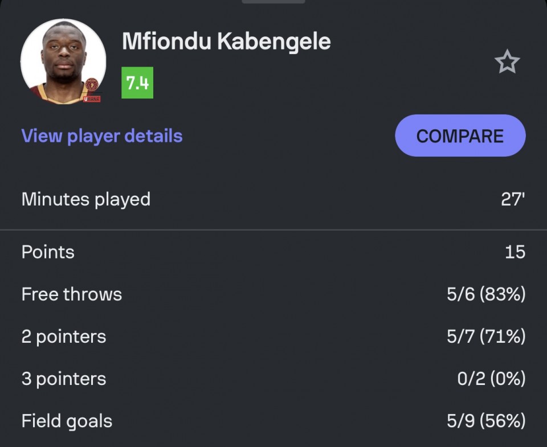Tap the 27' minutes value

(x=513, y=199)
